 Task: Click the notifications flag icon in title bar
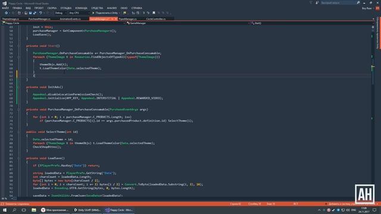pos(311,2)
